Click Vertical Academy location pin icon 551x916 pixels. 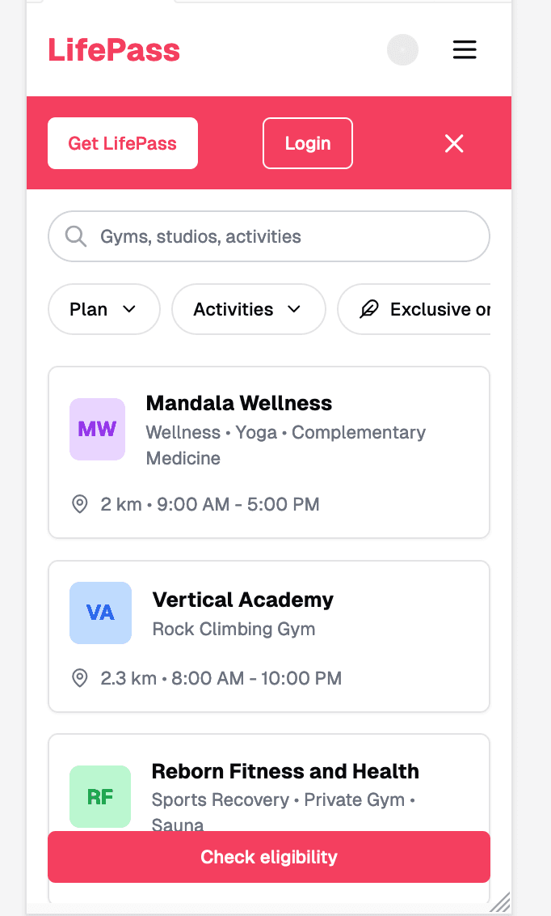coord(79,678)
